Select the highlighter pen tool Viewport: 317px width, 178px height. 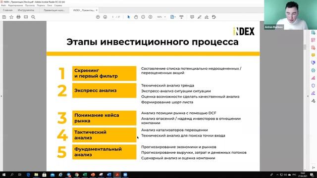(199, 17)
